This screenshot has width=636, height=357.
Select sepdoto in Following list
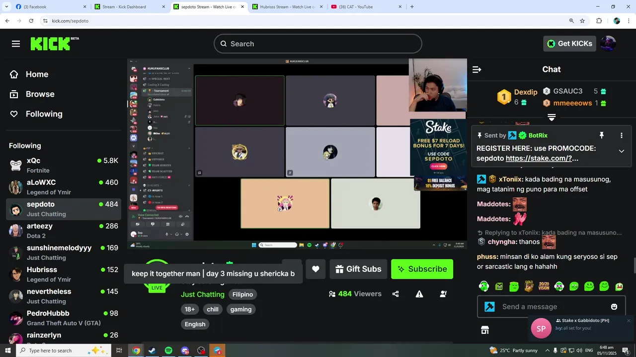coord(64,209)
